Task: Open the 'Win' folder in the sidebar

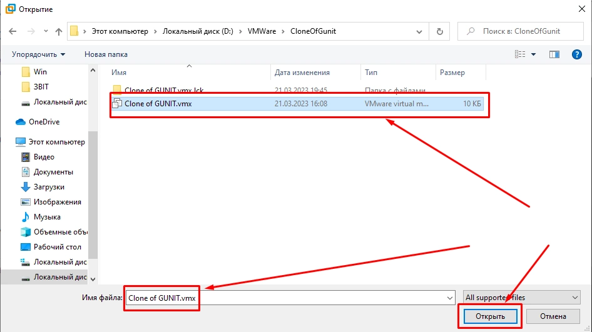Action: tap(40, 72)
